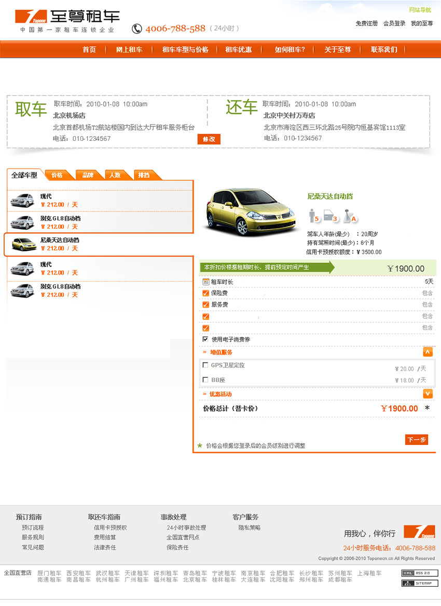Switch to the 价格 filter tab
This screenshot has width=441, height=606.
pyautogui.click(x=57, y=175)
